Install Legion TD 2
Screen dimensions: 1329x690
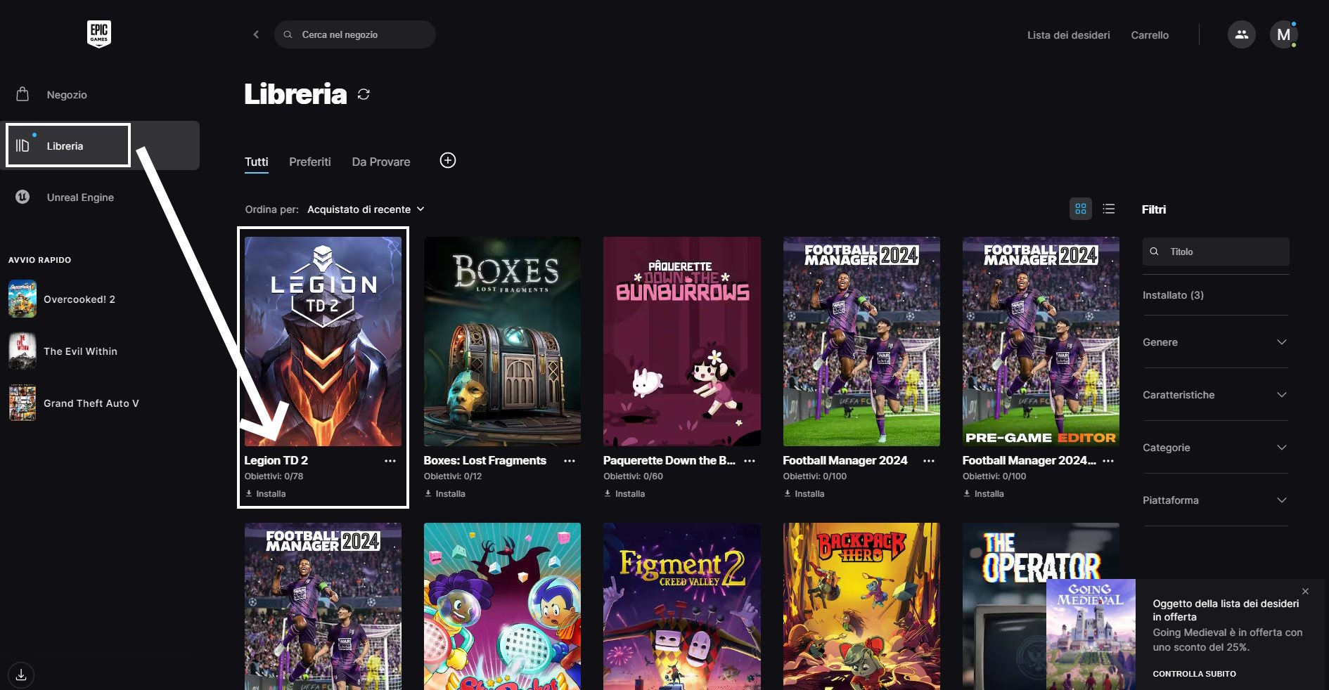click(x=266, y=494)
